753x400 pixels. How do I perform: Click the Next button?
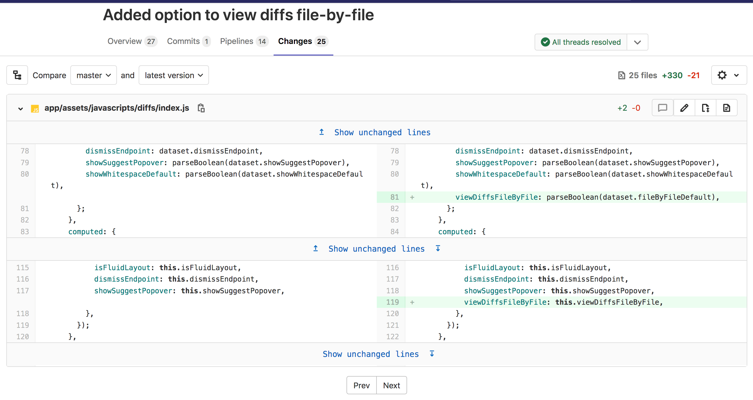click(391, 385)
